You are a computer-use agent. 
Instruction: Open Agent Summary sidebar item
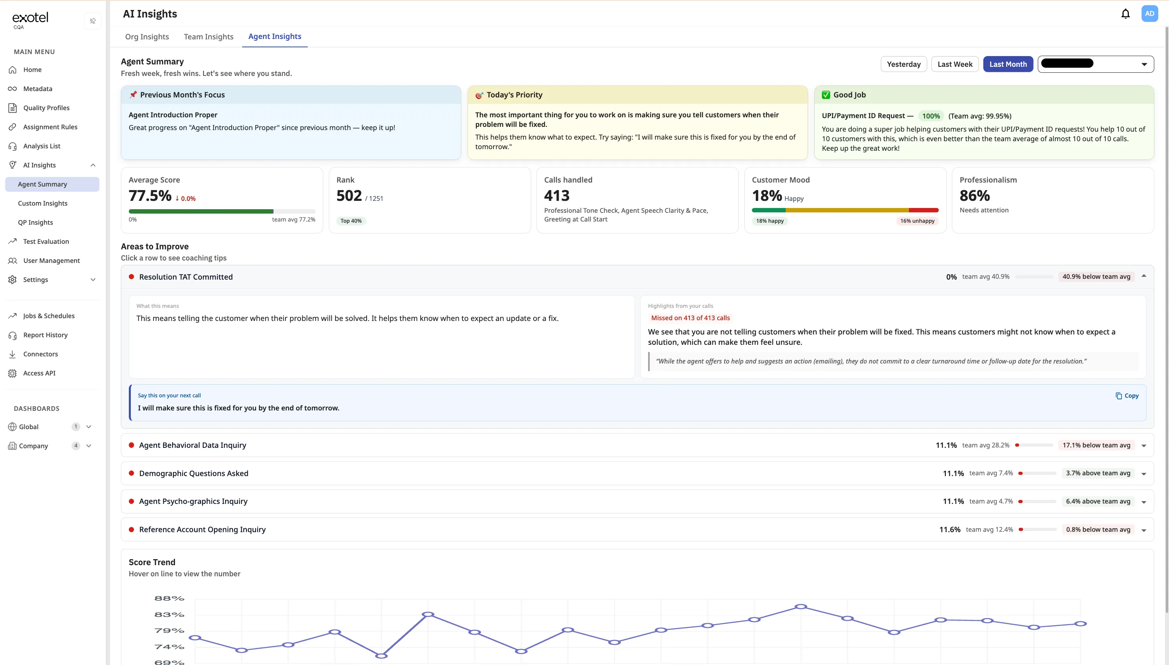click(52, 184)
